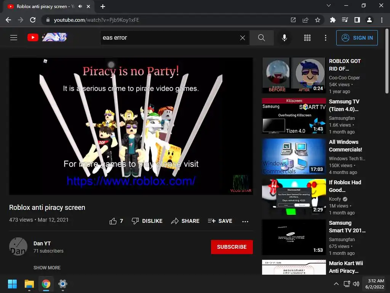Dislike the video with the thumbs-down button

147,221
